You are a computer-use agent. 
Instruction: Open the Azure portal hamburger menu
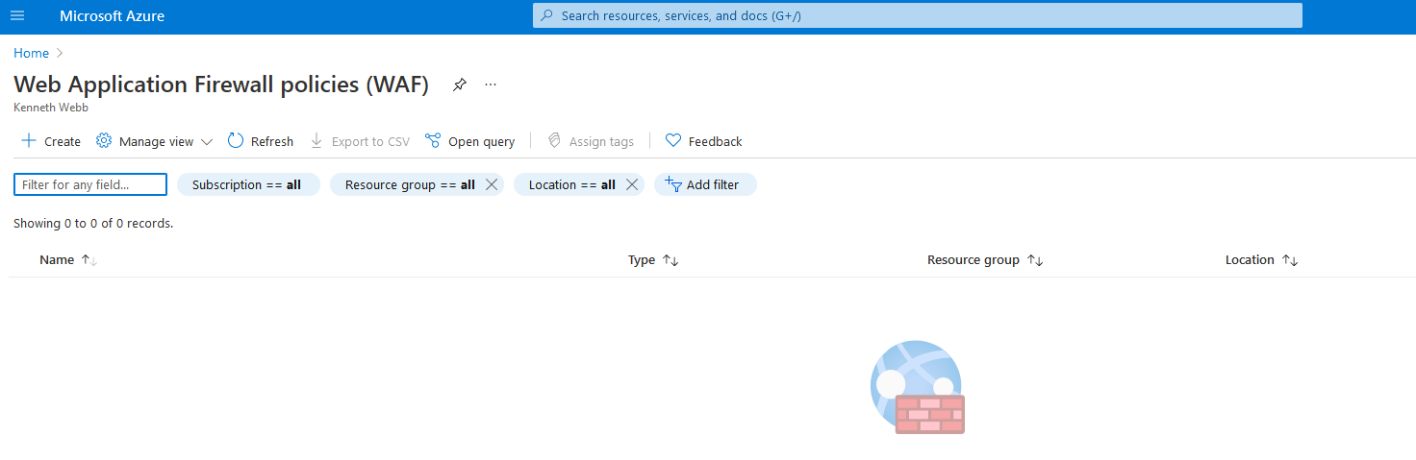(x=17, y=16)
